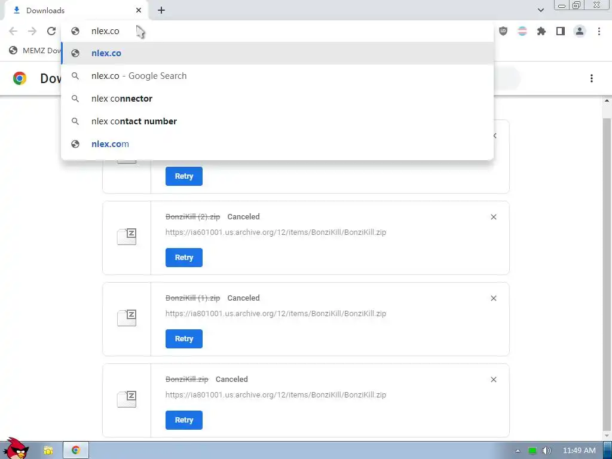Screen dimensions: 612x459
Task: Click the zip file icon for BonziKill (1).zip
Action: [127, 318]
